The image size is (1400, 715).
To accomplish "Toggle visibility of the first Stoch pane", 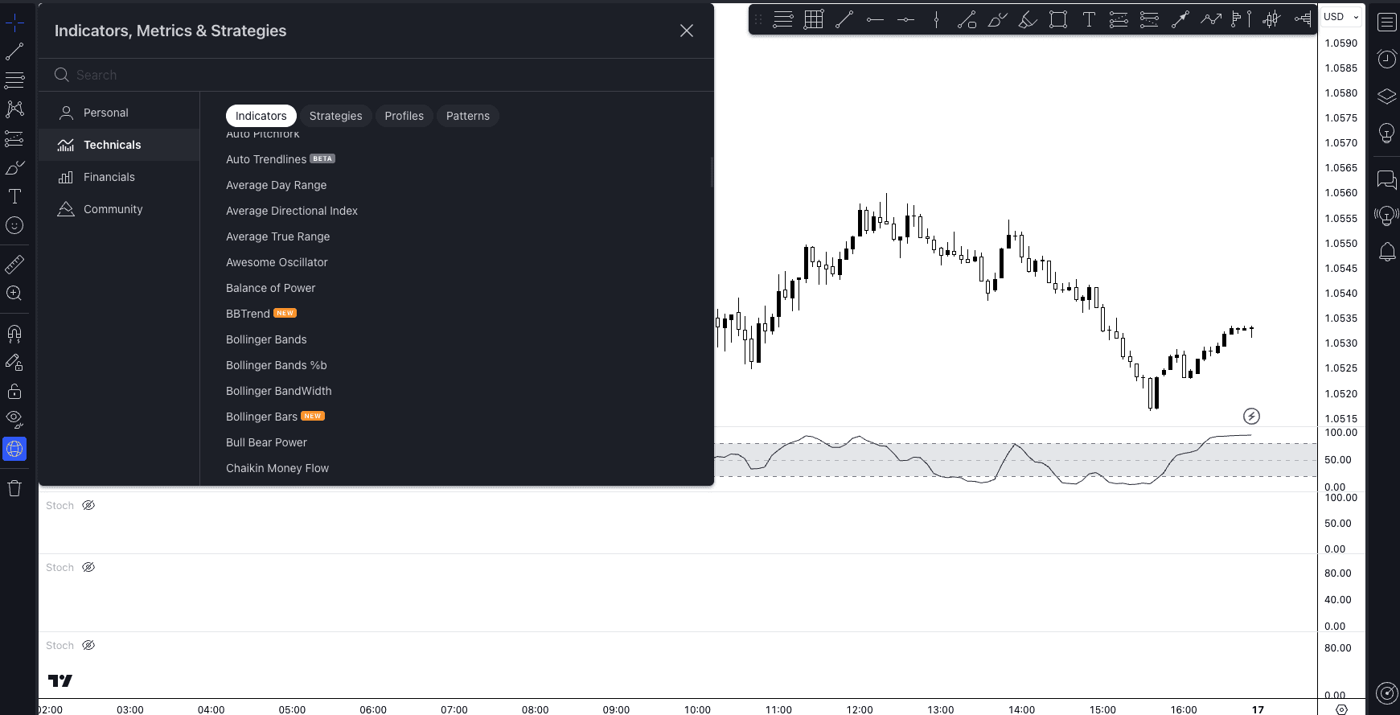I will 88,505.
